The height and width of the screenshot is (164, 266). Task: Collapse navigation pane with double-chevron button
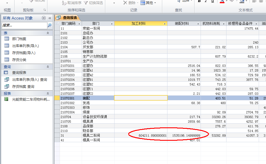(x=50, y=18)
